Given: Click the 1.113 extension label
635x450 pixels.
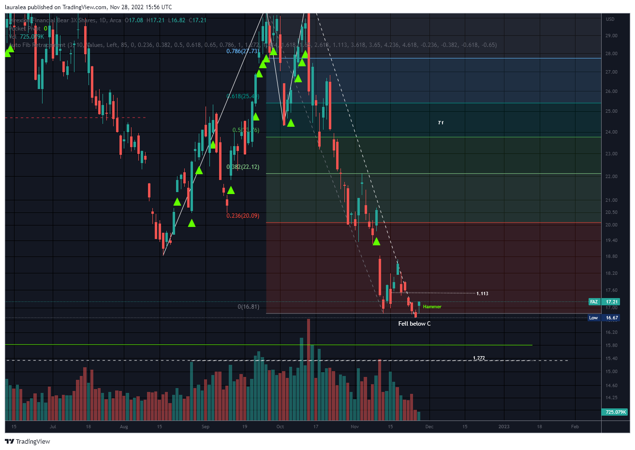Looking at the screenshot, I should (482, 294).
